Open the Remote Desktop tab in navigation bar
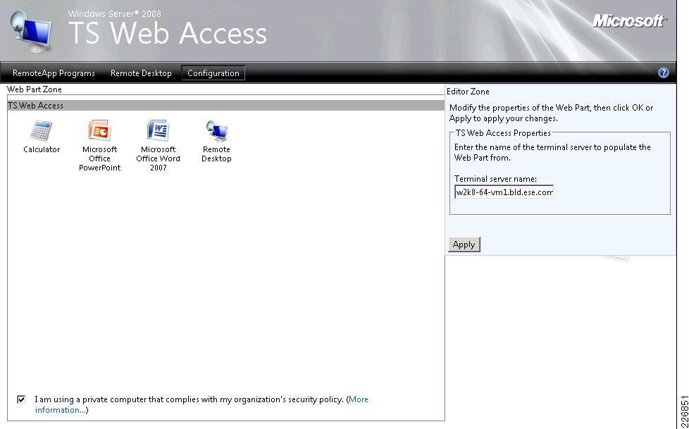 tap(141, 73)
